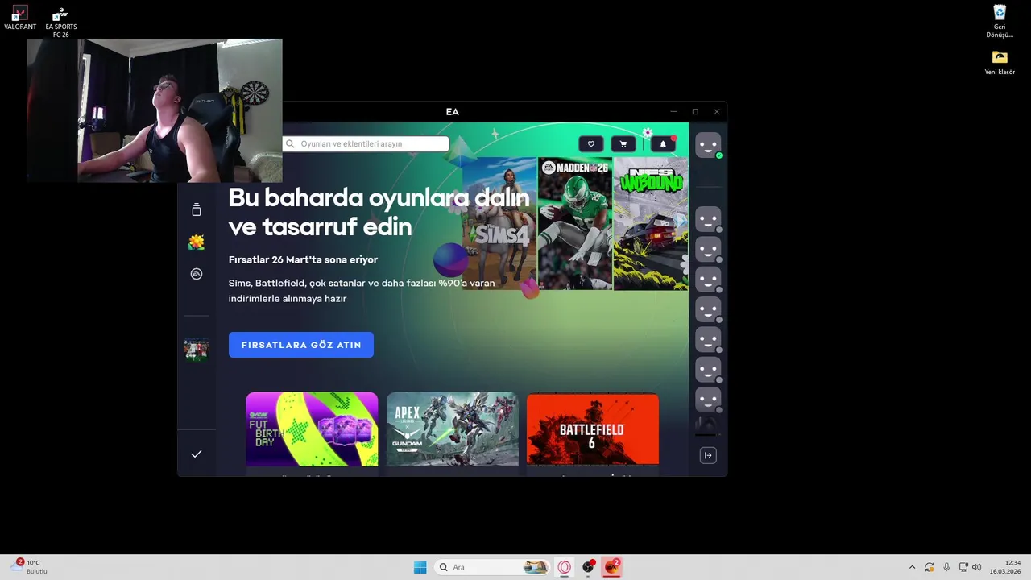
Task: Open The Sims 4 cover art
Action: pyautogui.click(x=499, y=223)
